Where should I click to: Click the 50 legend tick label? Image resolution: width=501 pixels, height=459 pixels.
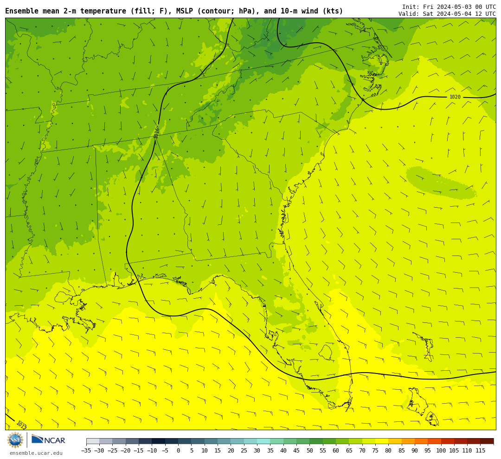(309, 450)
